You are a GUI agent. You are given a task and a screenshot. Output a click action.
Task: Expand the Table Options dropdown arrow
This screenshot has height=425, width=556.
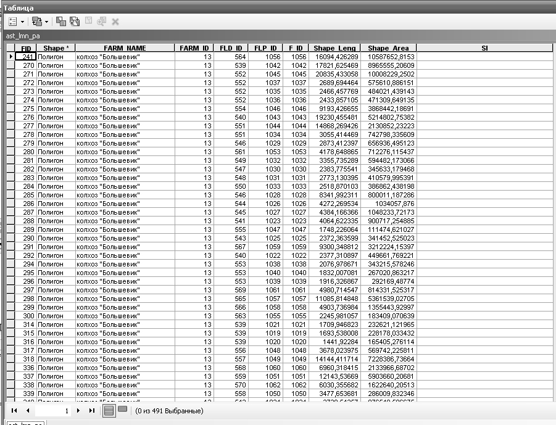[22, 22]
